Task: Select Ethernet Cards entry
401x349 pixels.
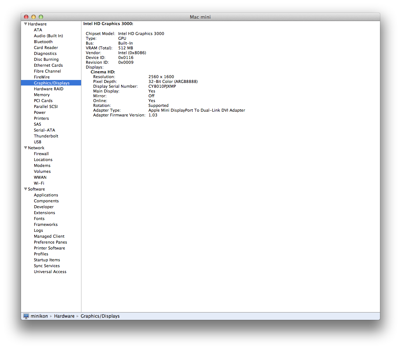Action: 48,65
